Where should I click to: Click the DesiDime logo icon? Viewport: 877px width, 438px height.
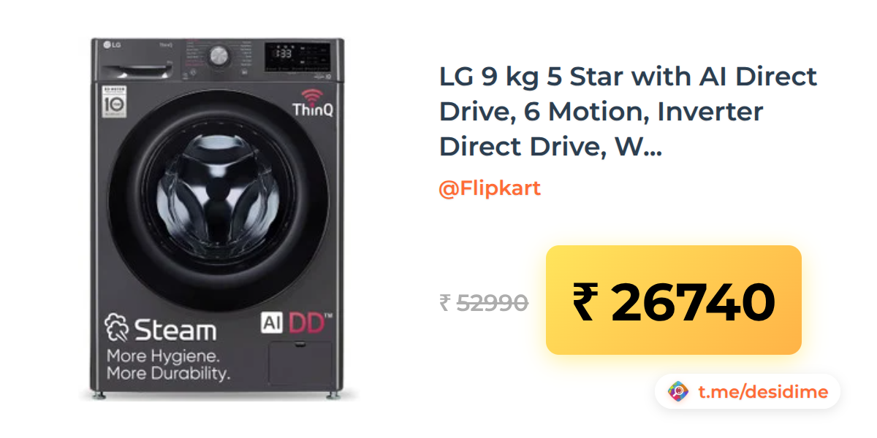(x=678, y=392)
